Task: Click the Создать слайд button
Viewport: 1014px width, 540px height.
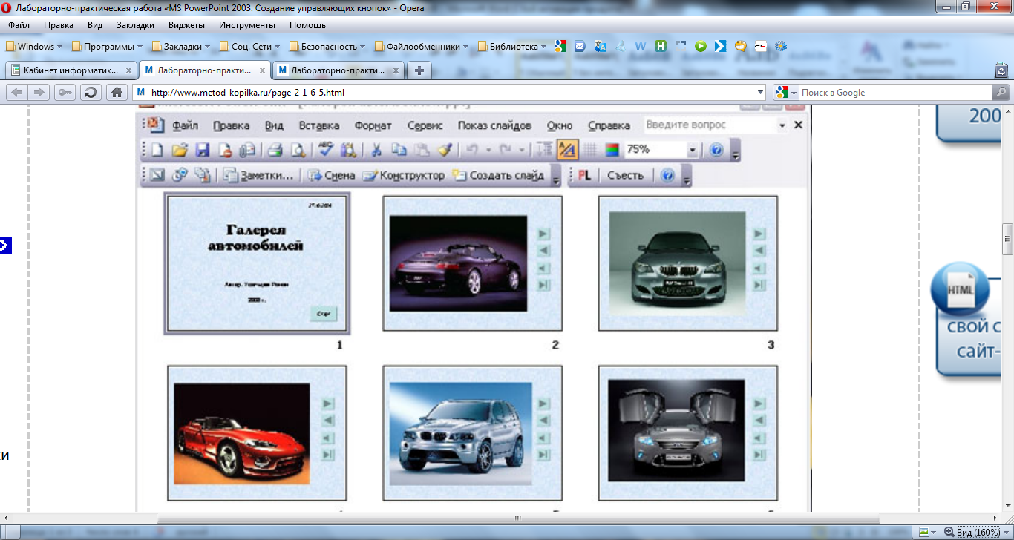Action: click(498, 176)
